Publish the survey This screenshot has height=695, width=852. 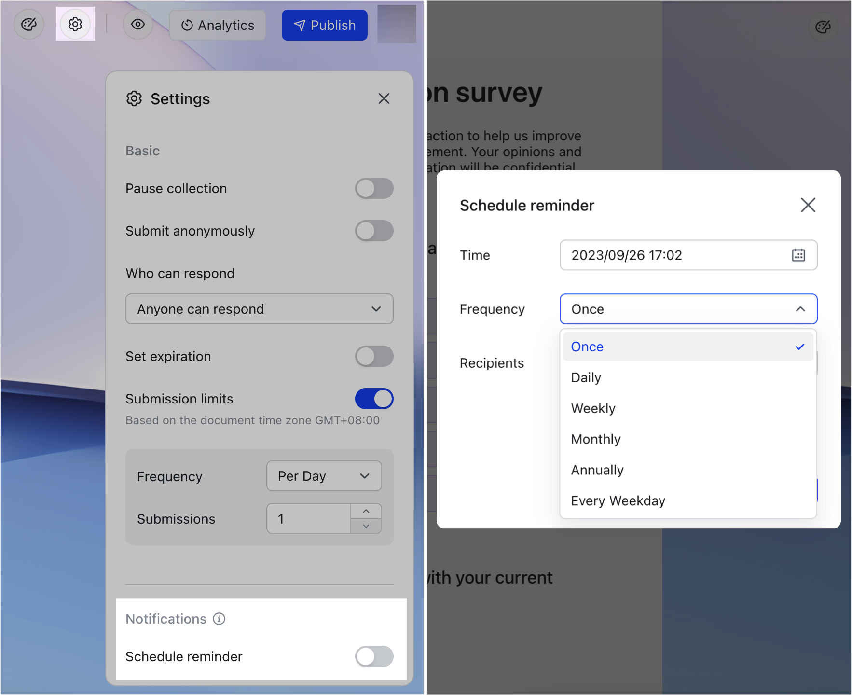click(324, 25)
